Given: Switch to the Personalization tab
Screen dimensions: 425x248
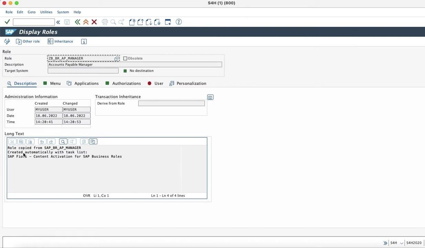Looking at the screenshot, I should [x=188, y=83].
